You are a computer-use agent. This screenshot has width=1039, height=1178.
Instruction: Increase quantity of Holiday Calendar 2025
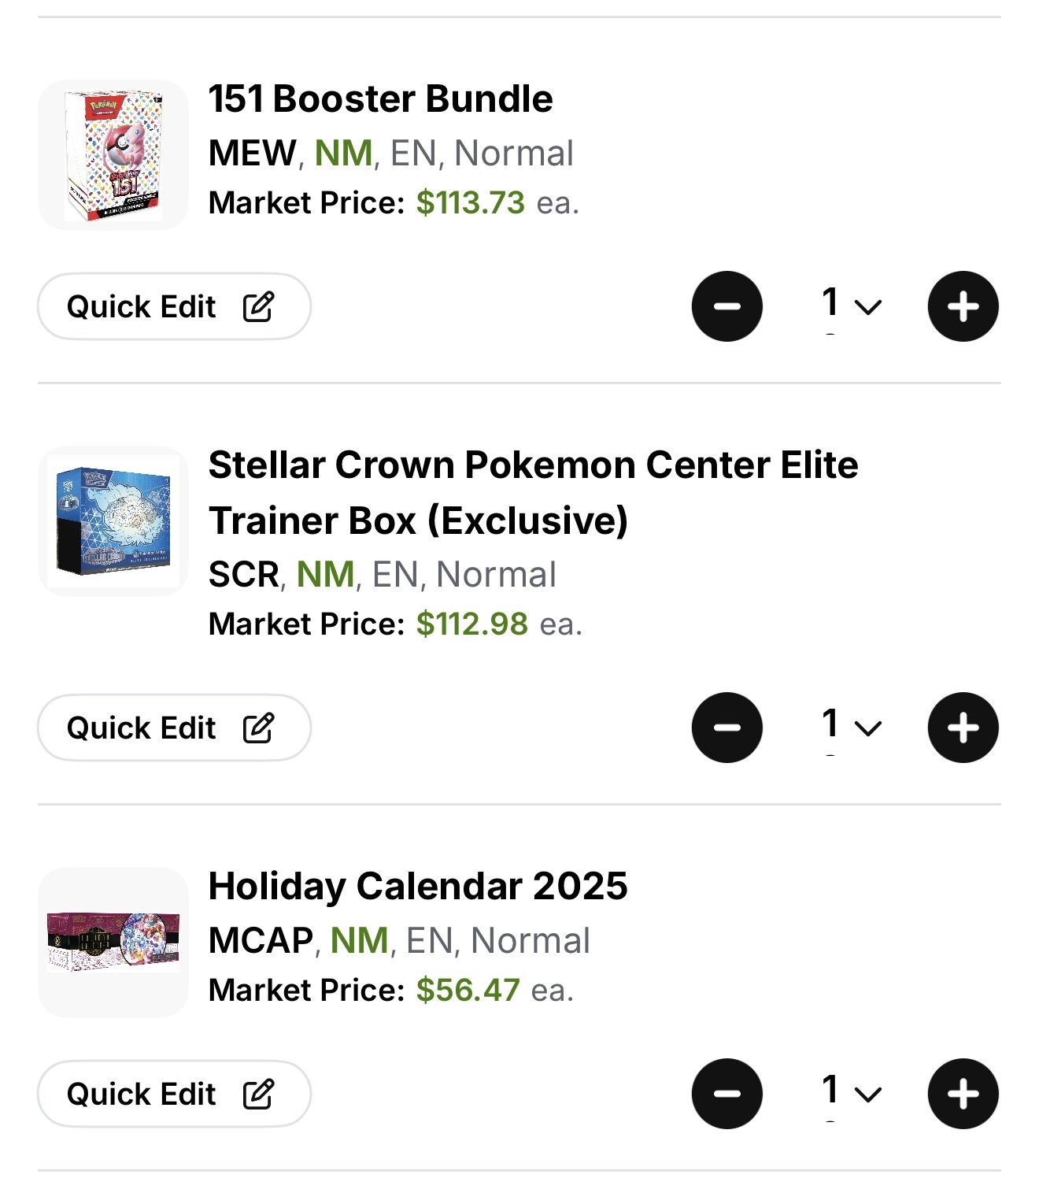pos(963,1094)
